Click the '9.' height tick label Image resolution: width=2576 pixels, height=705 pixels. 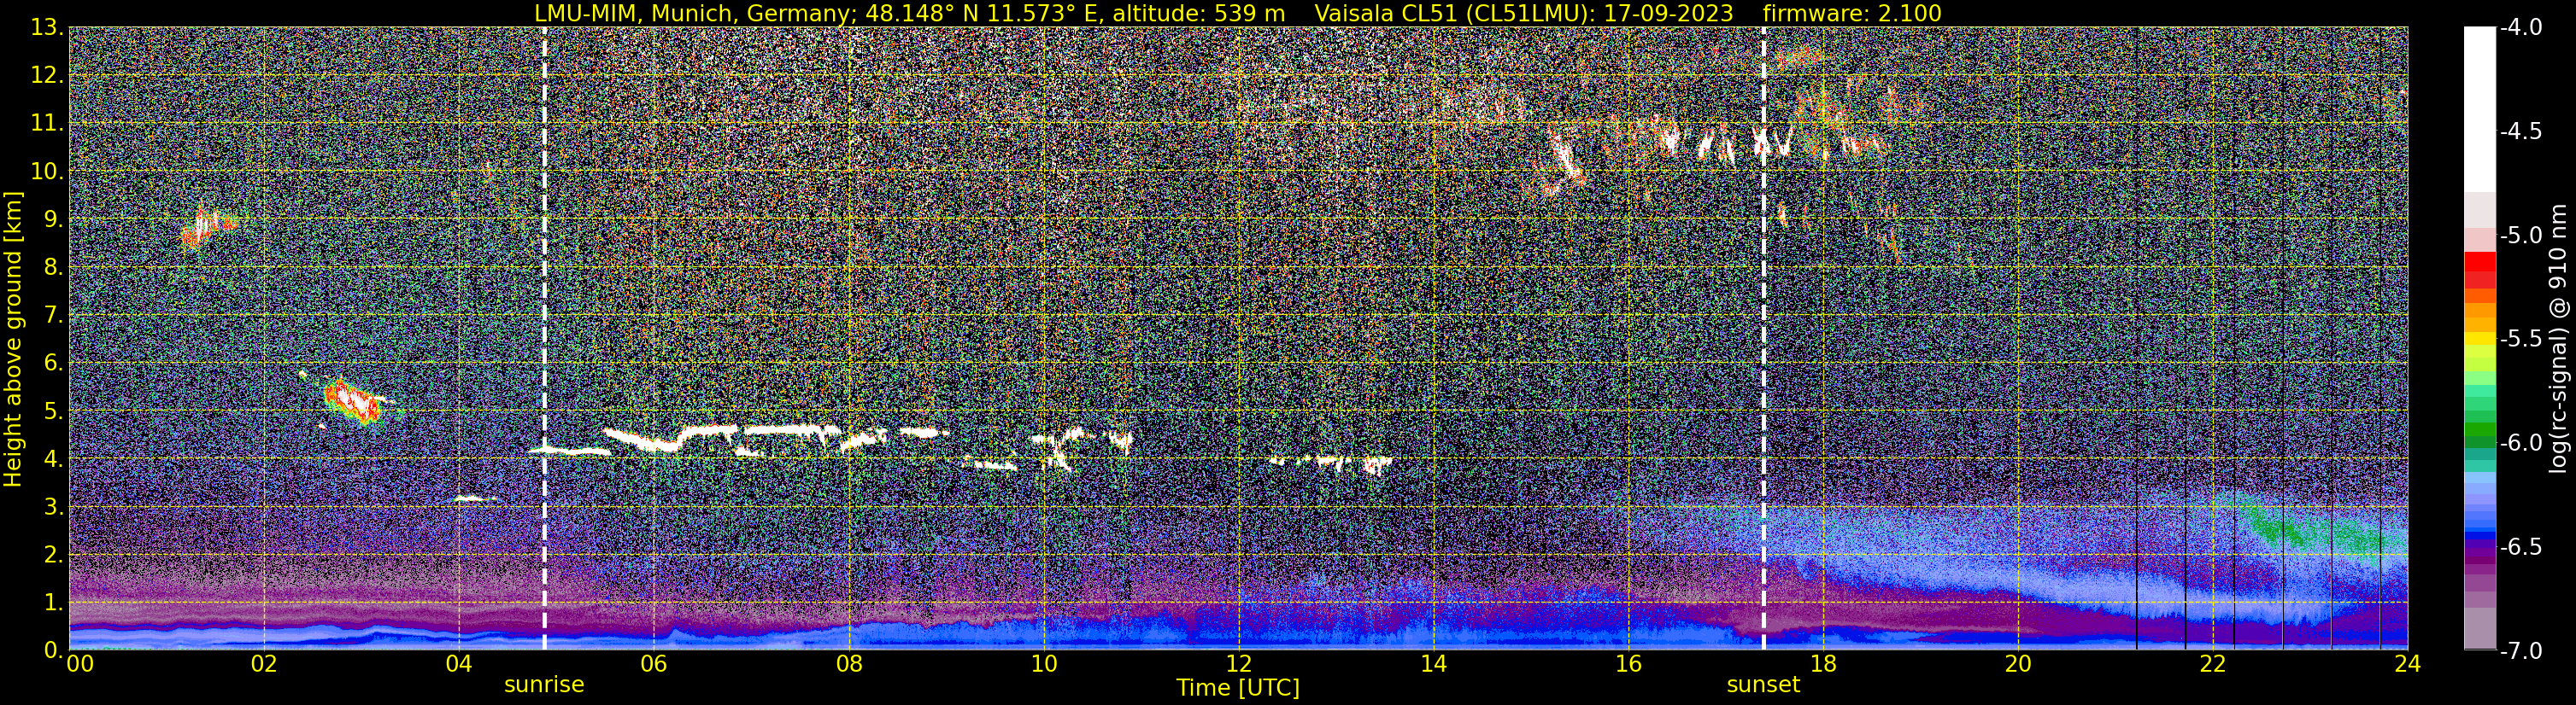coord(53,219)
